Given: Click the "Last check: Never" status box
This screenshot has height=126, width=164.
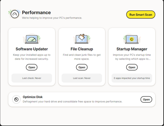Looking at the screenshot, I should click(x=32, y=78).
